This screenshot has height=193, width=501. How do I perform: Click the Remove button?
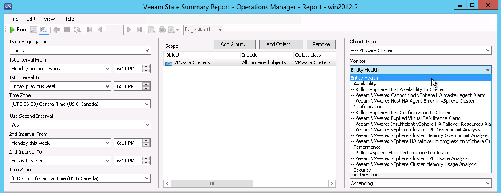tap(321, 44)
